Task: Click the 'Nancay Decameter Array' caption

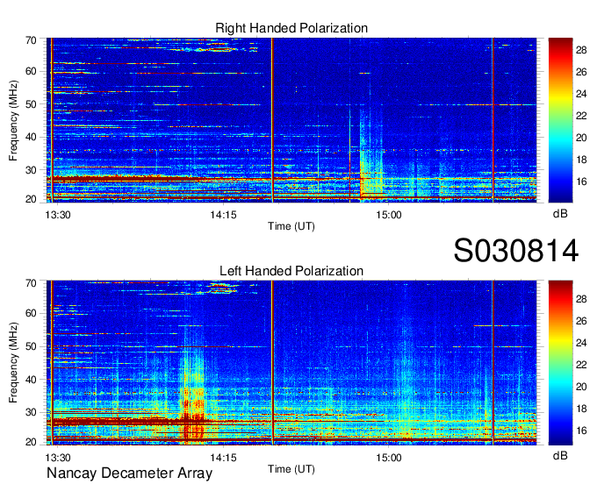Action: tap(129, 473)
